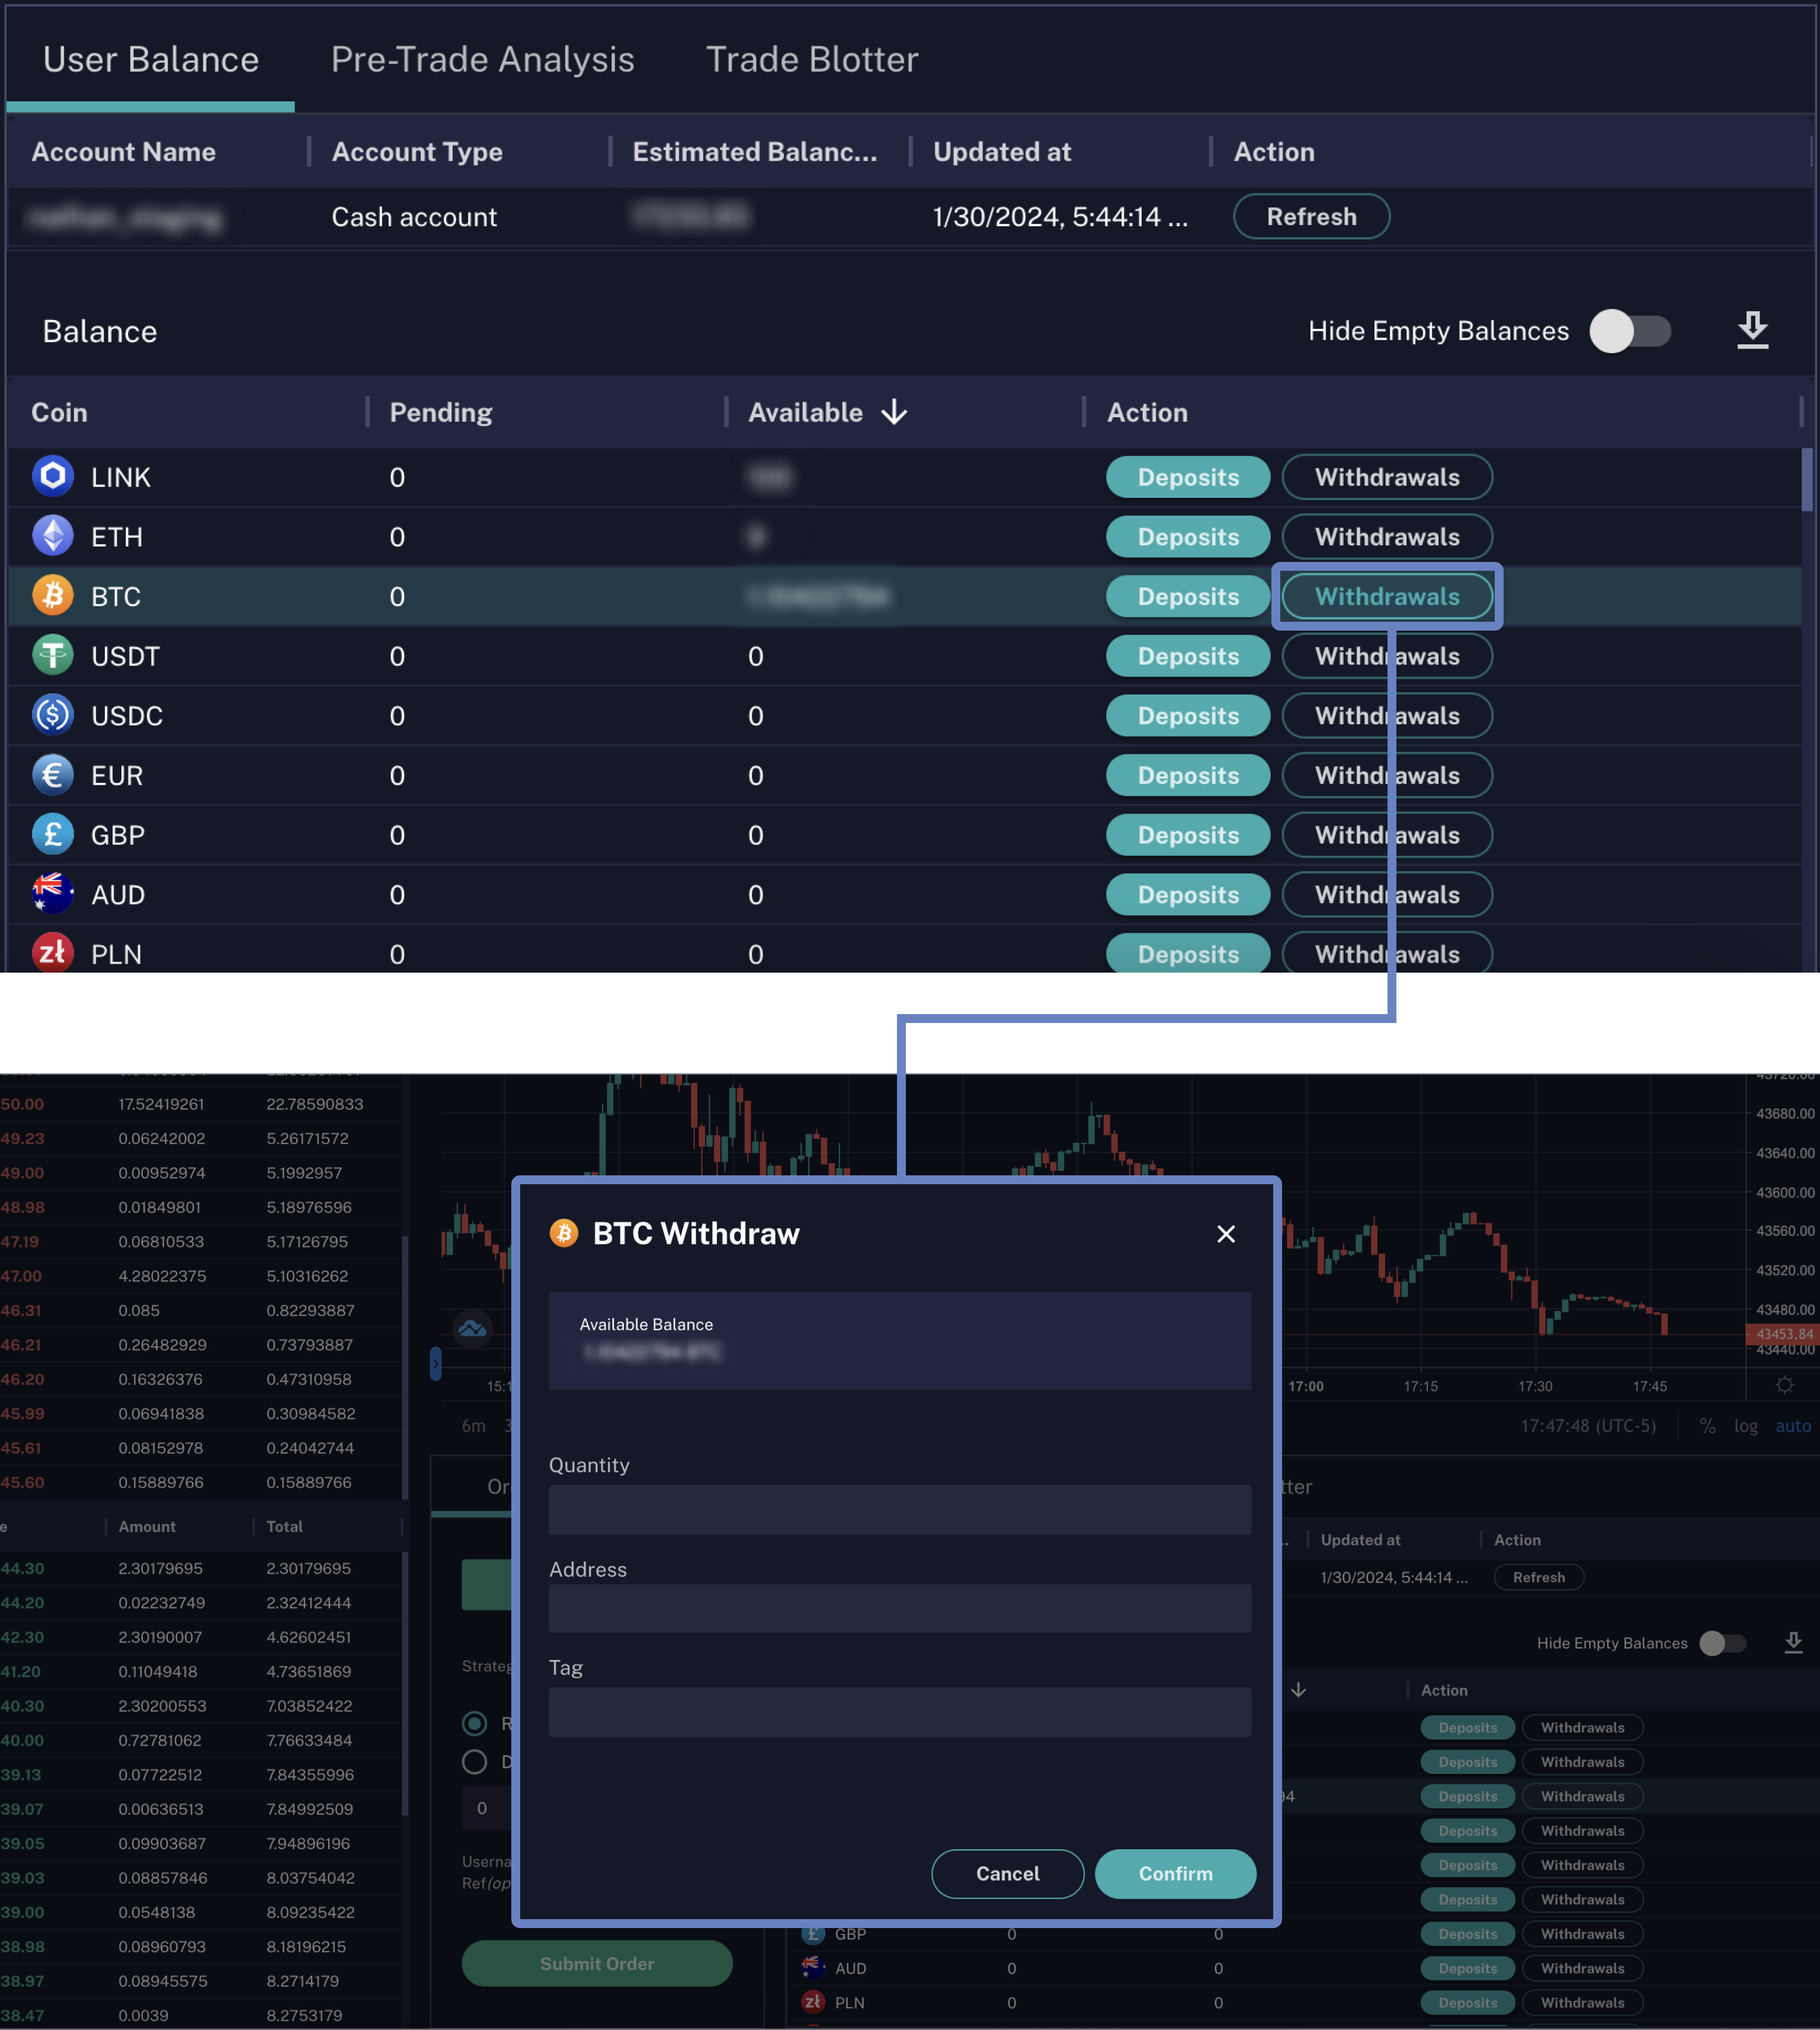
Task: Select the unselected strategy radio button
Action: (x=475, y=1762)
